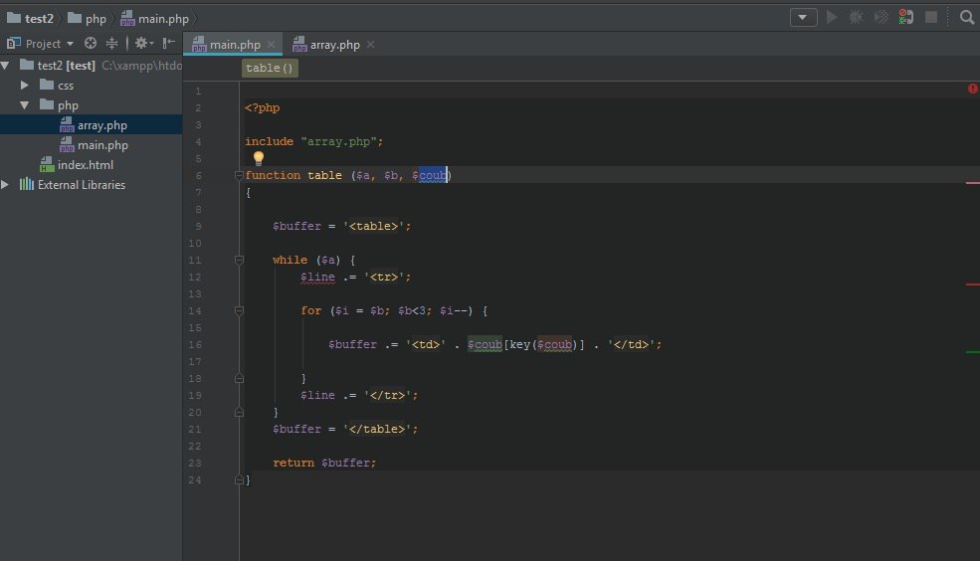Click the Run with Coverage icon
The height and width of the screenshot is (561, 980).
coord(881,17)
